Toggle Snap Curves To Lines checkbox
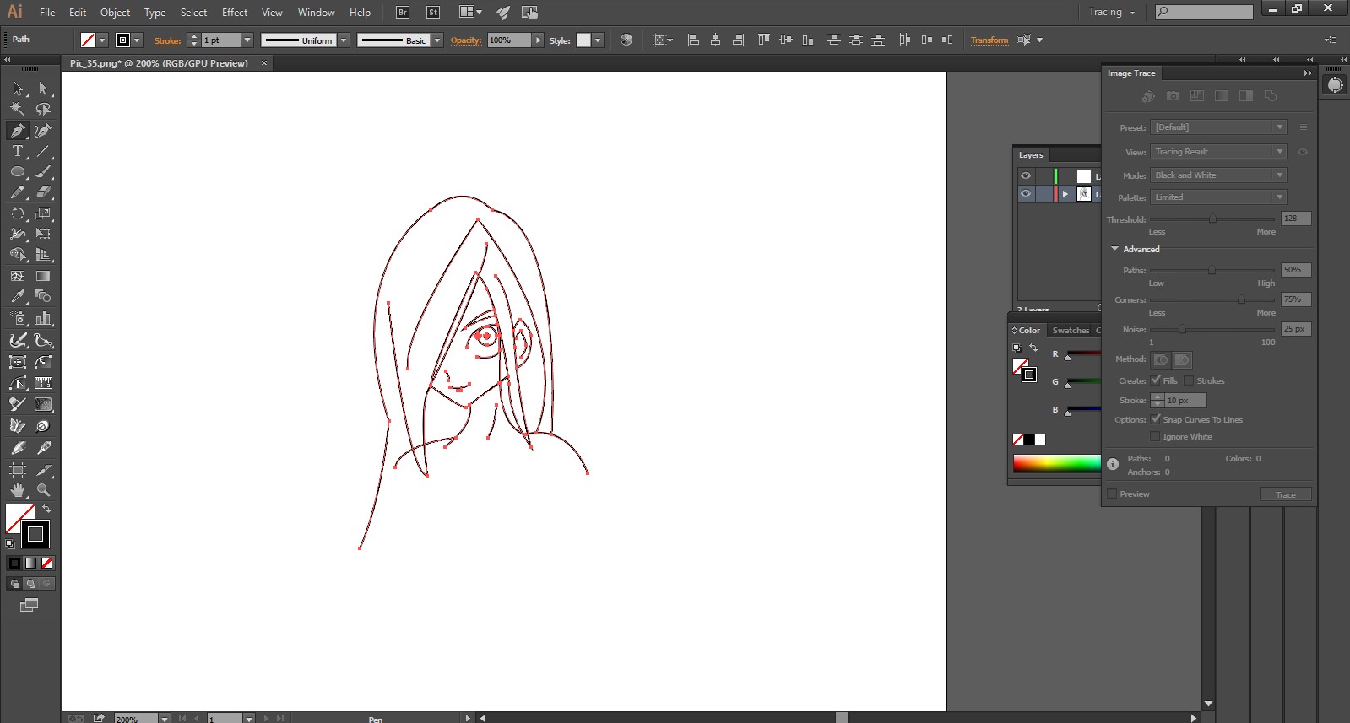Image resolution: width=1350 pixels, height=723 pixels. pyautogui.click(x=1156, y=419)
